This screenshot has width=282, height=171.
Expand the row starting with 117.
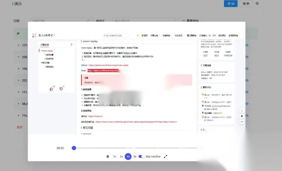[19, 45]
